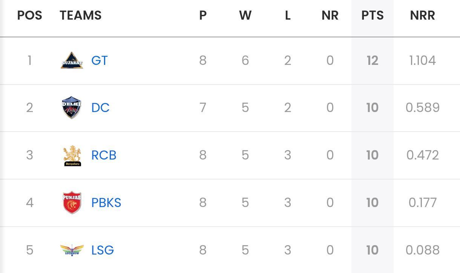Select GT's 12 points cell
Image resolution: width=460 pixels, height=273 pixels.
[373, 61]
